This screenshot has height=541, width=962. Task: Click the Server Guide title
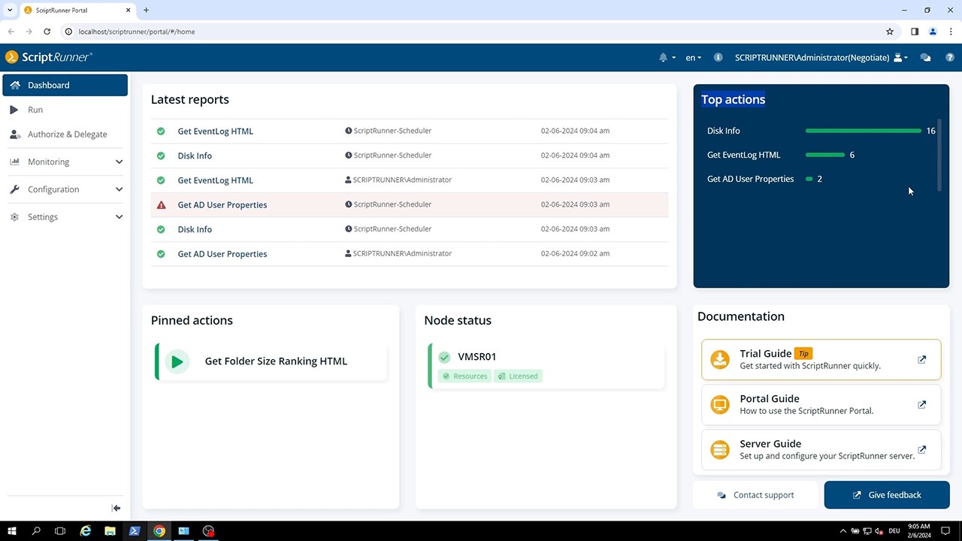pos(770,444)
